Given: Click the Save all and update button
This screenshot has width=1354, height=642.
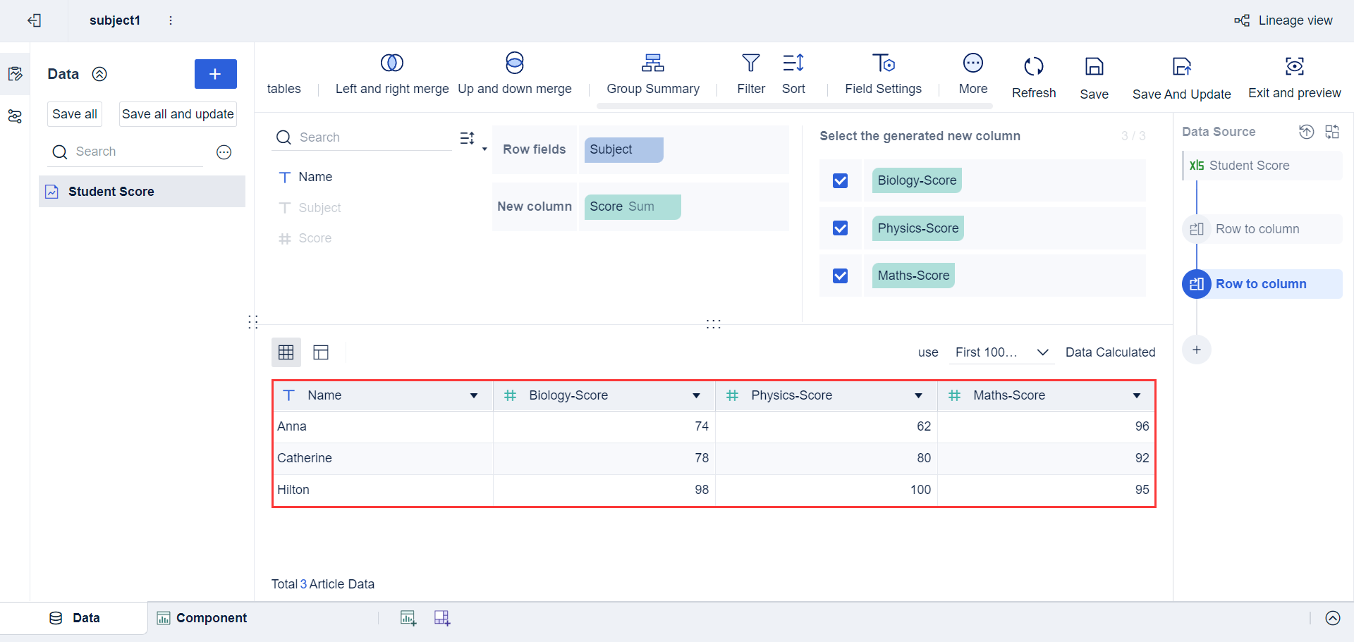Looking at the screenshot, I should coord(177,113).
